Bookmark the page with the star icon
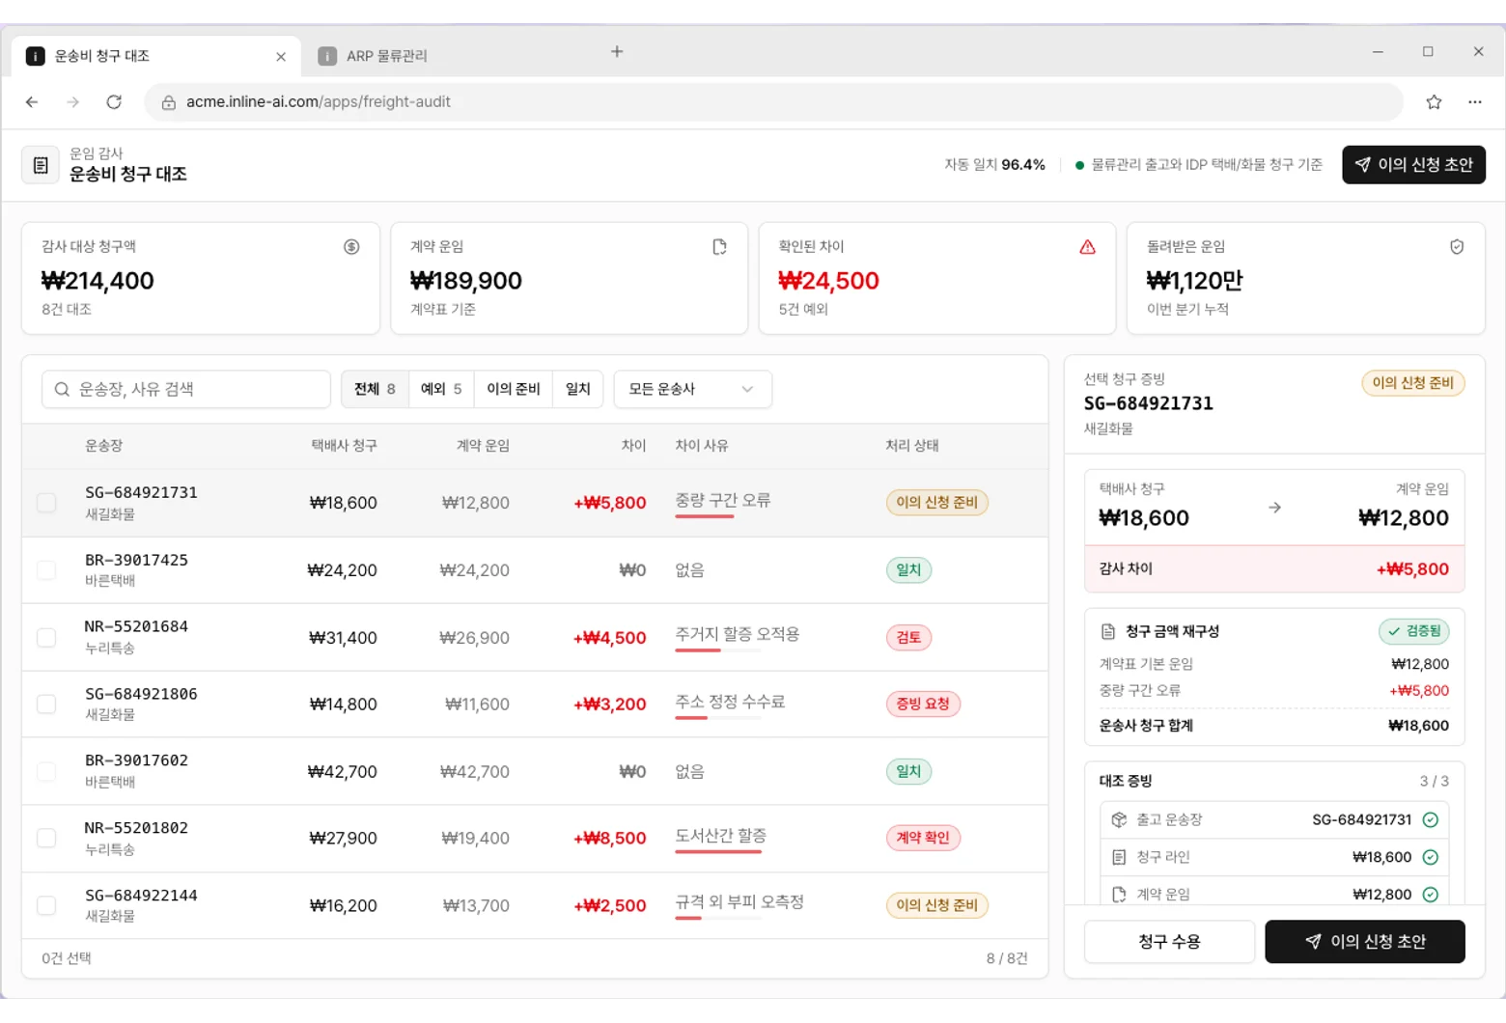1506x1023 pixels. pyautogui.click(x=1434, y=102)
